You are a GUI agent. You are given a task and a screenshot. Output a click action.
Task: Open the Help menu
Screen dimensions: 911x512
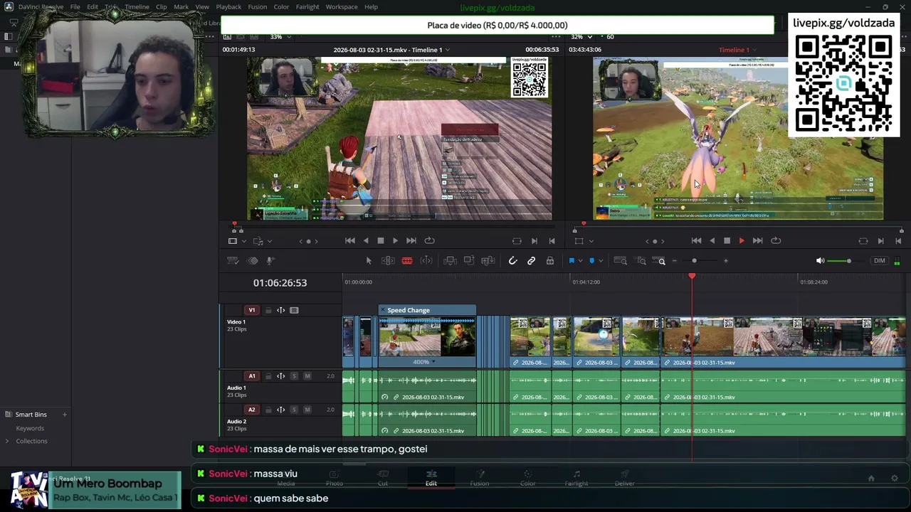pyautogui.click(x=371, y=7)
